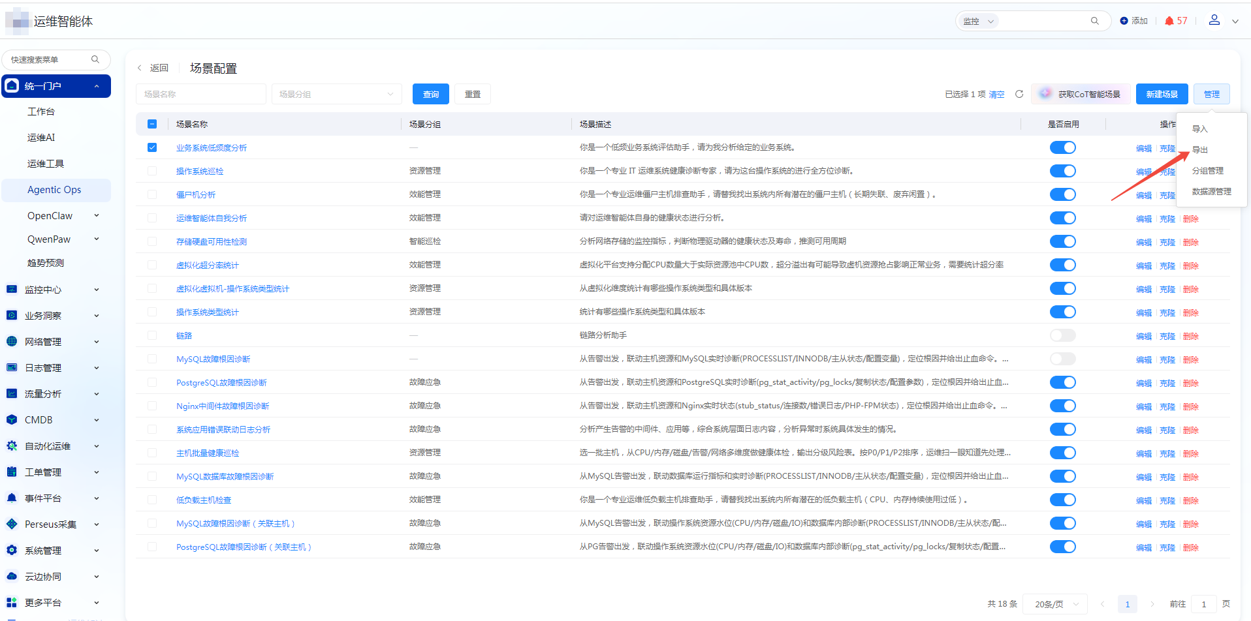Click the 重置 button
The image size is (1251, 621).
point(473,94)
